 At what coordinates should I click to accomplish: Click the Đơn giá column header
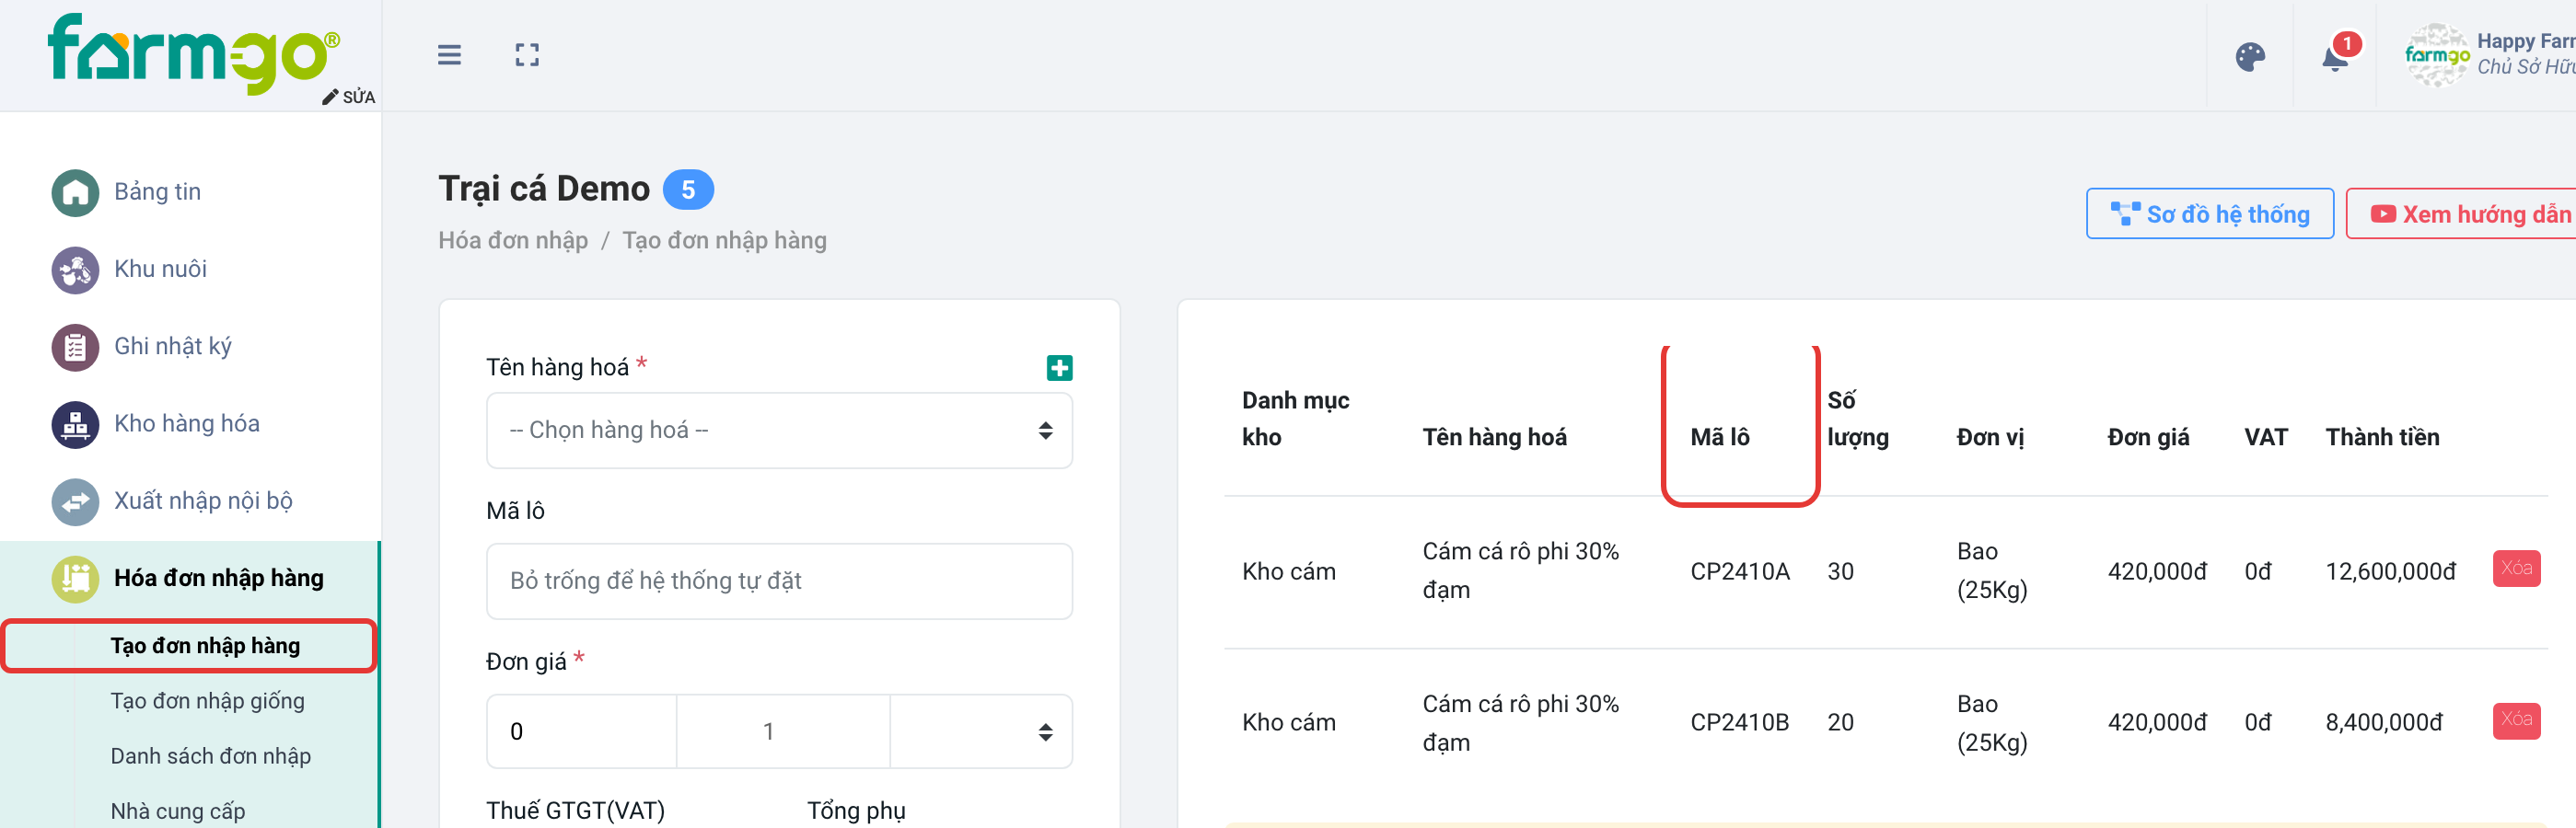pos(2148,438)
